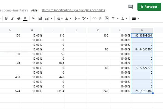Click the insert chart icon
Image resolution: width=163 pixels, height=109 pixels.
click(106, 19)
